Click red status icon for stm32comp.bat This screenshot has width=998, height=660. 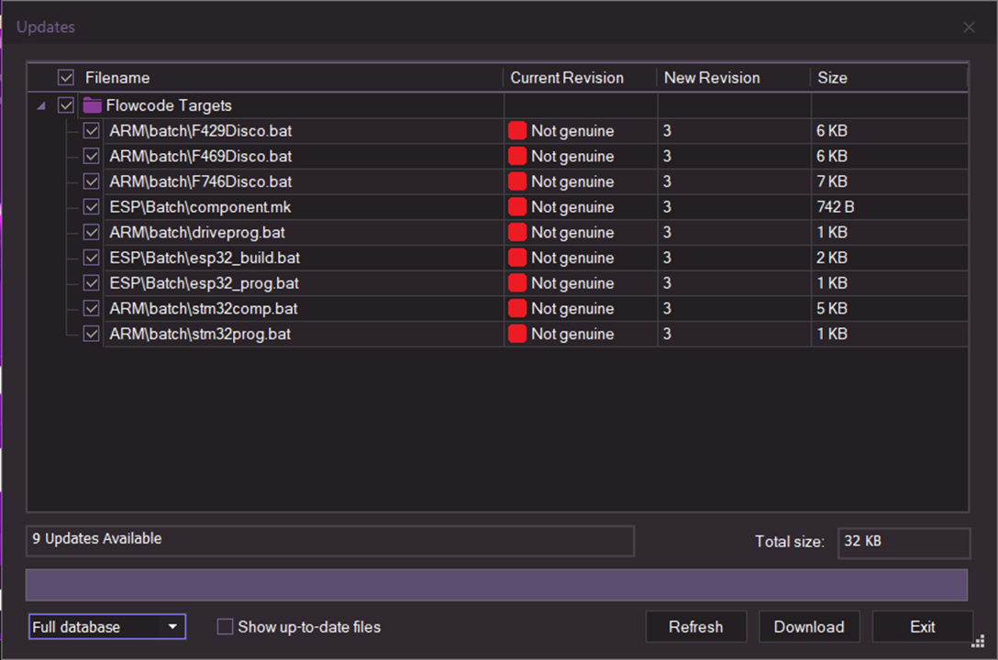(x=516, y=308)
